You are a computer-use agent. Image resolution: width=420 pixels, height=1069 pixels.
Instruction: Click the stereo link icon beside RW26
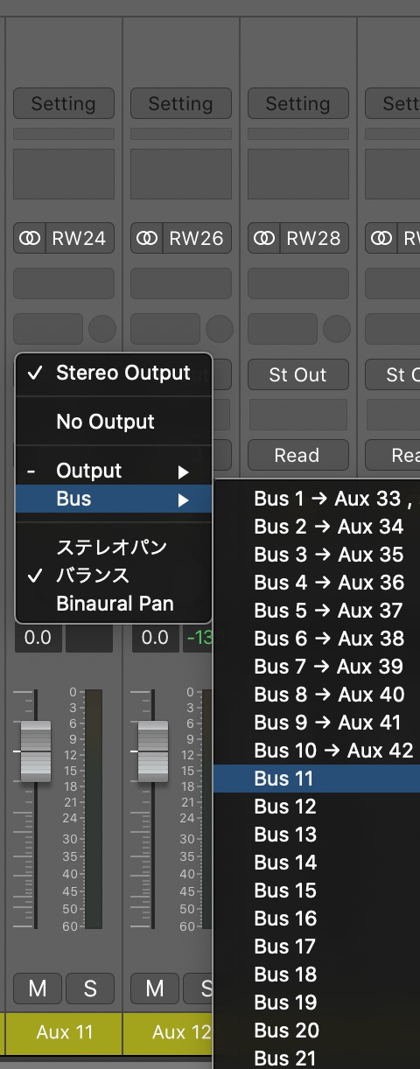[148, 238]
